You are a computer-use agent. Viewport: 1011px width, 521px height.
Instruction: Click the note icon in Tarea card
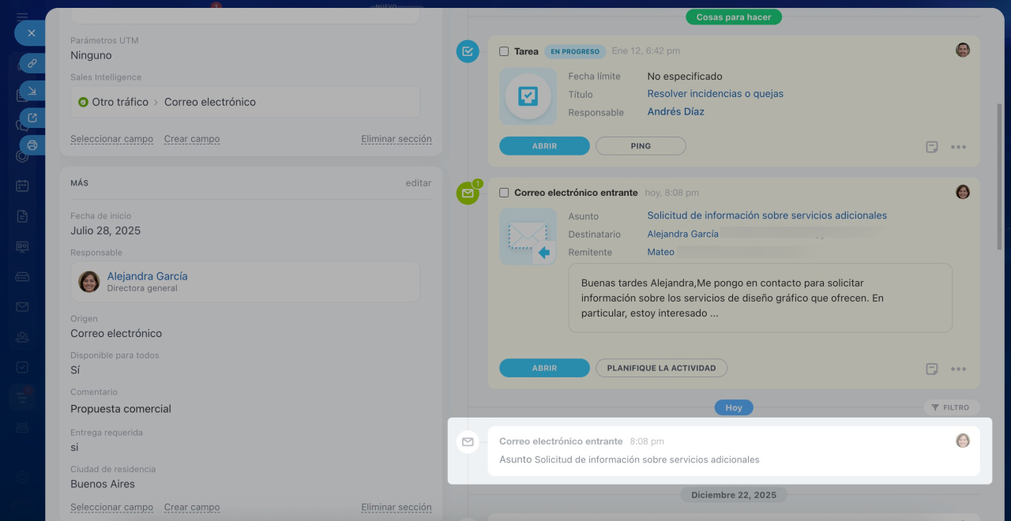click(932, 147)
